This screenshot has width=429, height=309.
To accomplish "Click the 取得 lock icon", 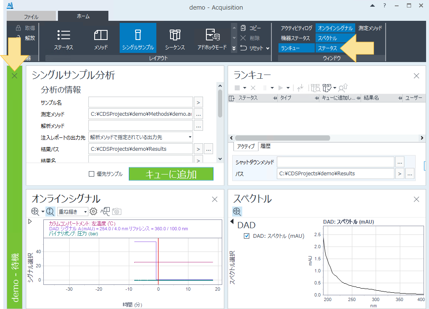I will tap(18, 28).
